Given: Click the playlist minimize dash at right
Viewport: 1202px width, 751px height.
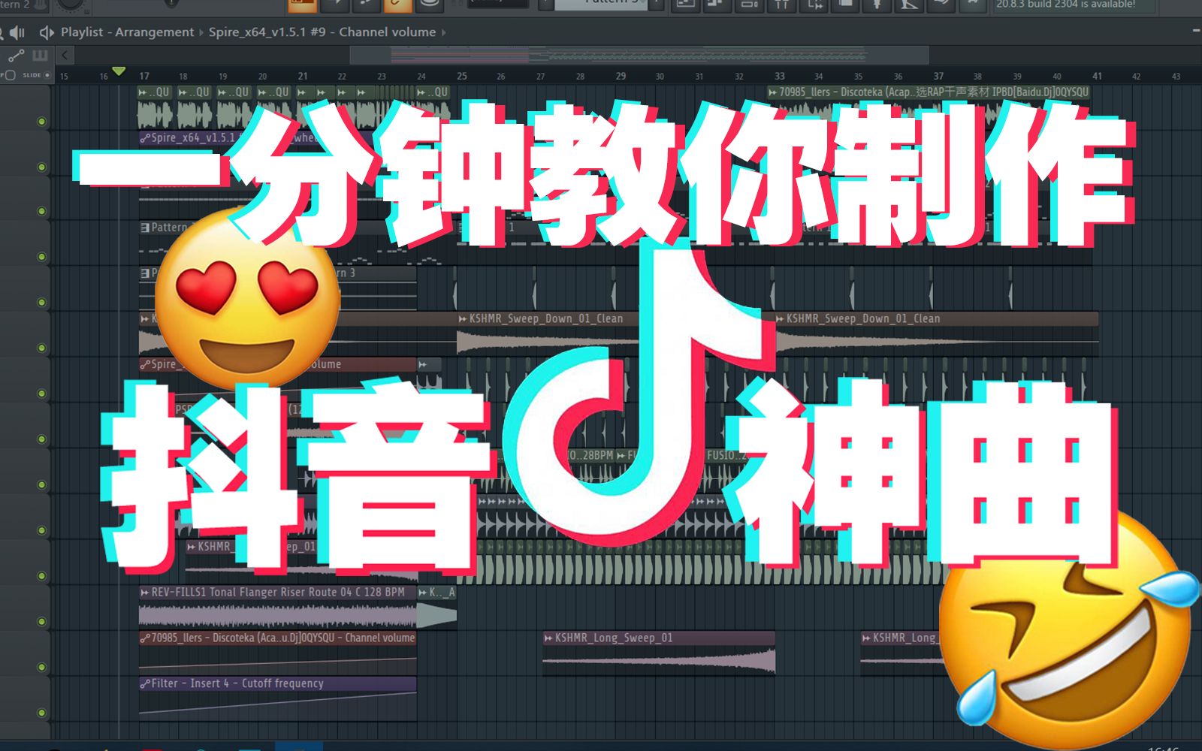Looking at the screenshot, I should [1196, 32].
